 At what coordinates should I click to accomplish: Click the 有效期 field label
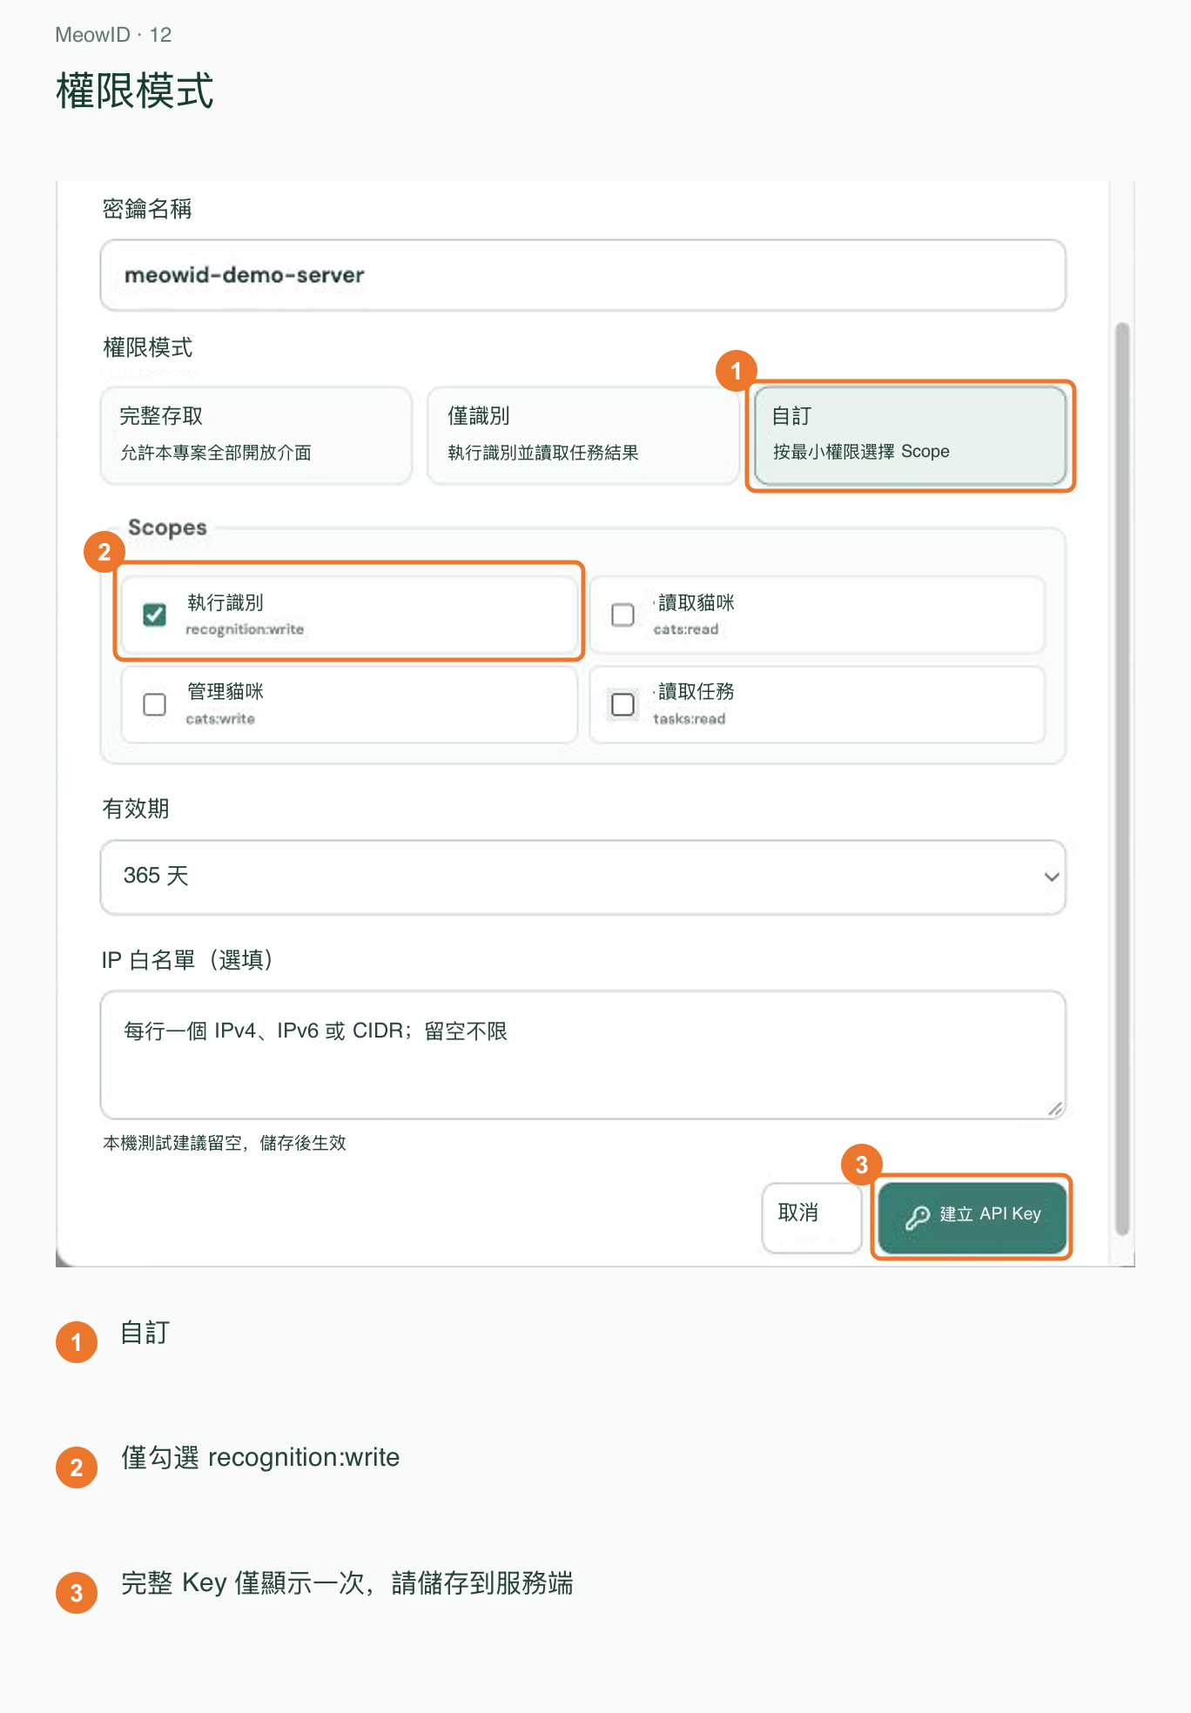tap(136, 809)
